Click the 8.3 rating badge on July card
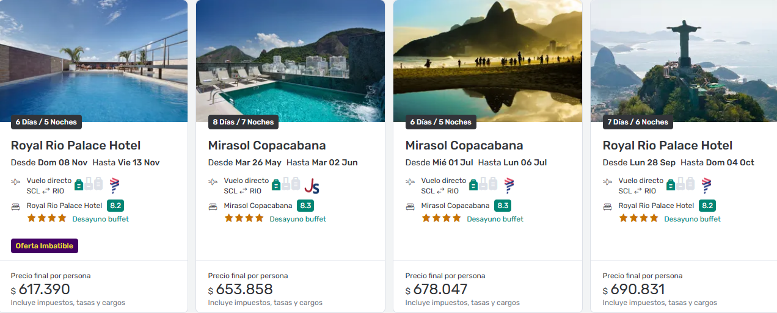 point(503,206)
